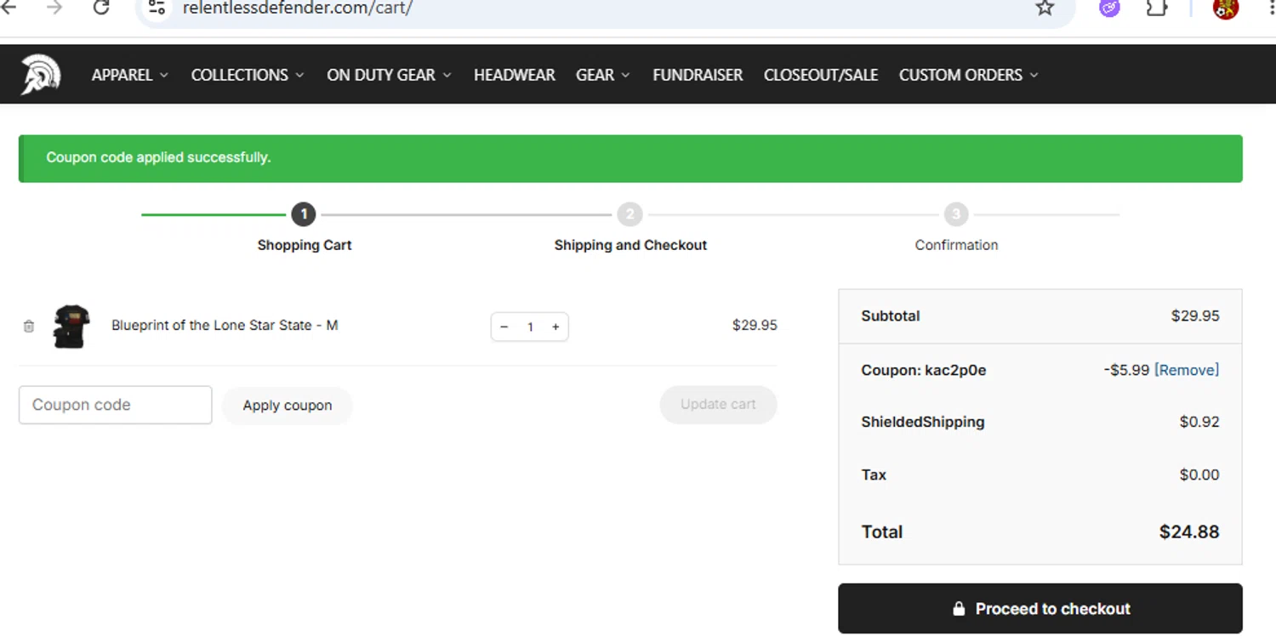Reload the page with the refresh icon
This screenshot has width=1276, height=642.
click(x=101, y=9)
